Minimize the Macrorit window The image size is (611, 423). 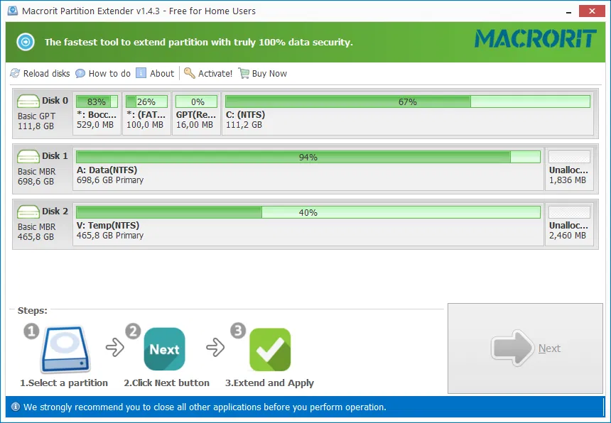569,11
